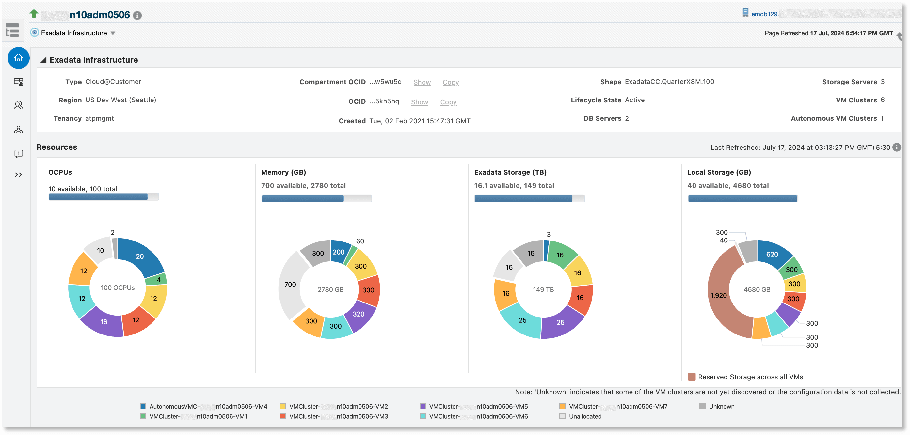The width and height of the screenshot is (910, 435).
Task: Collapse the Exadata Infrastructure section
Action: [x=43, y=60]
